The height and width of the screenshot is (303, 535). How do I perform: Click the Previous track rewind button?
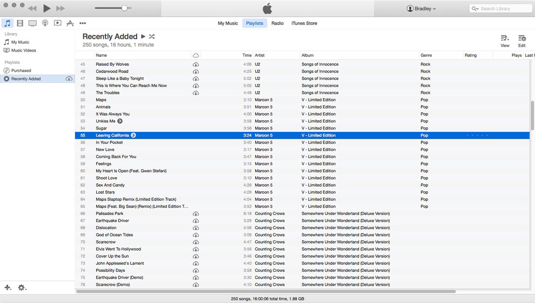tap(32, 9)
